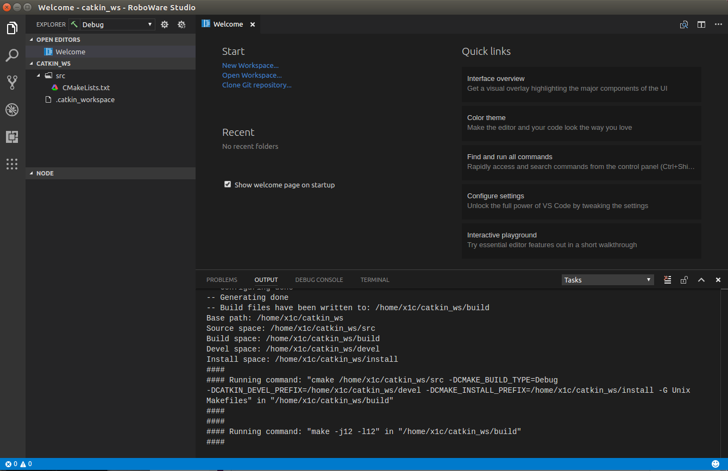728x471 pixels.
Task: Open the Debug view bug icon
Action: [x=12, y=110]
